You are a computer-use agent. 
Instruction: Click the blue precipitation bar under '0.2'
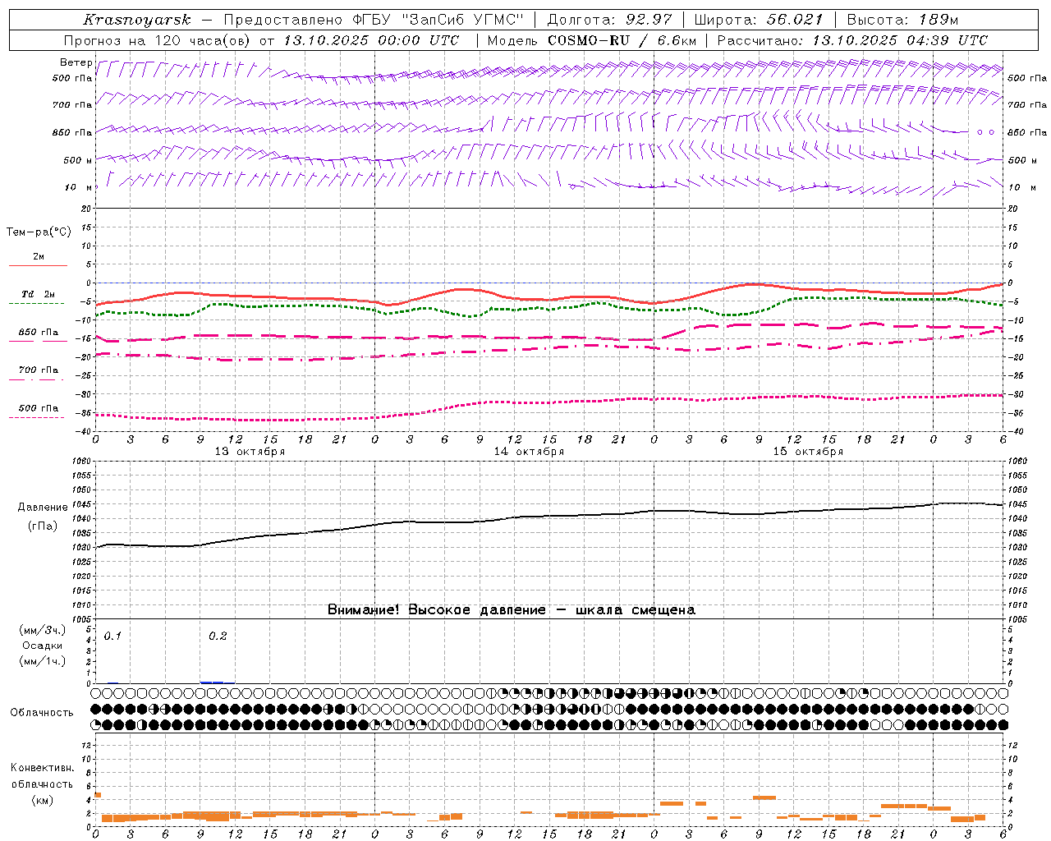click(x=217, y=682)
